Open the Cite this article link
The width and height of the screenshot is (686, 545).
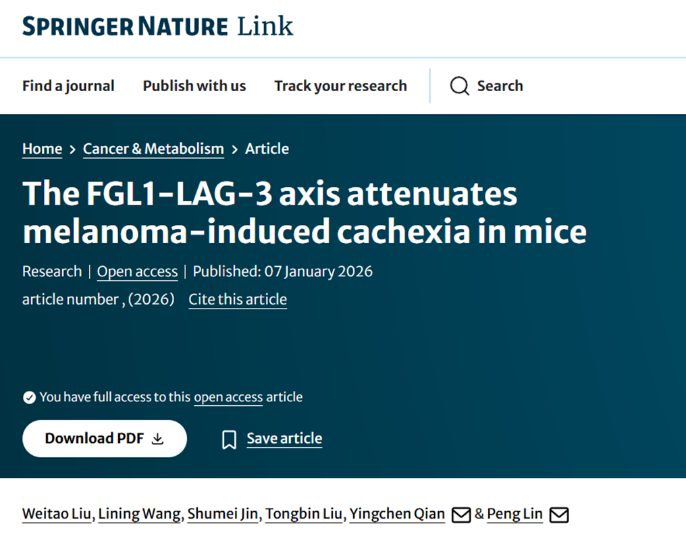click(x=238, y=299)
